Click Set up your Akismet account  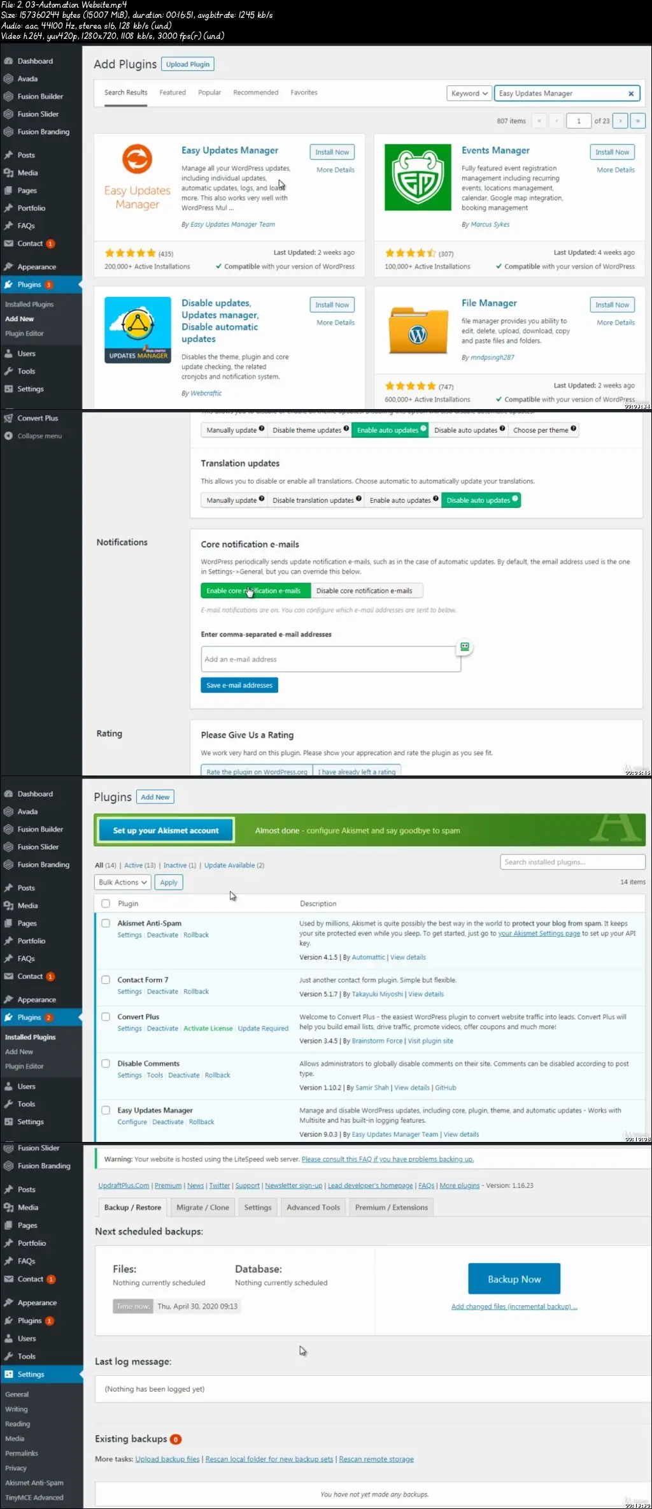click(x=166, y=831)
